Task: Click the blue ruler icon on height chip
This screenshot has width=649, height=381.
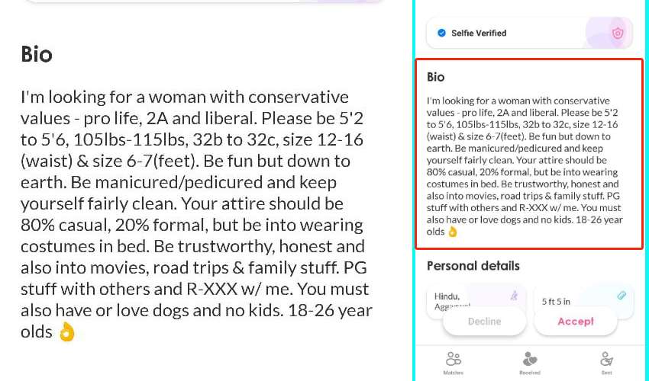Action: point(622,295)
